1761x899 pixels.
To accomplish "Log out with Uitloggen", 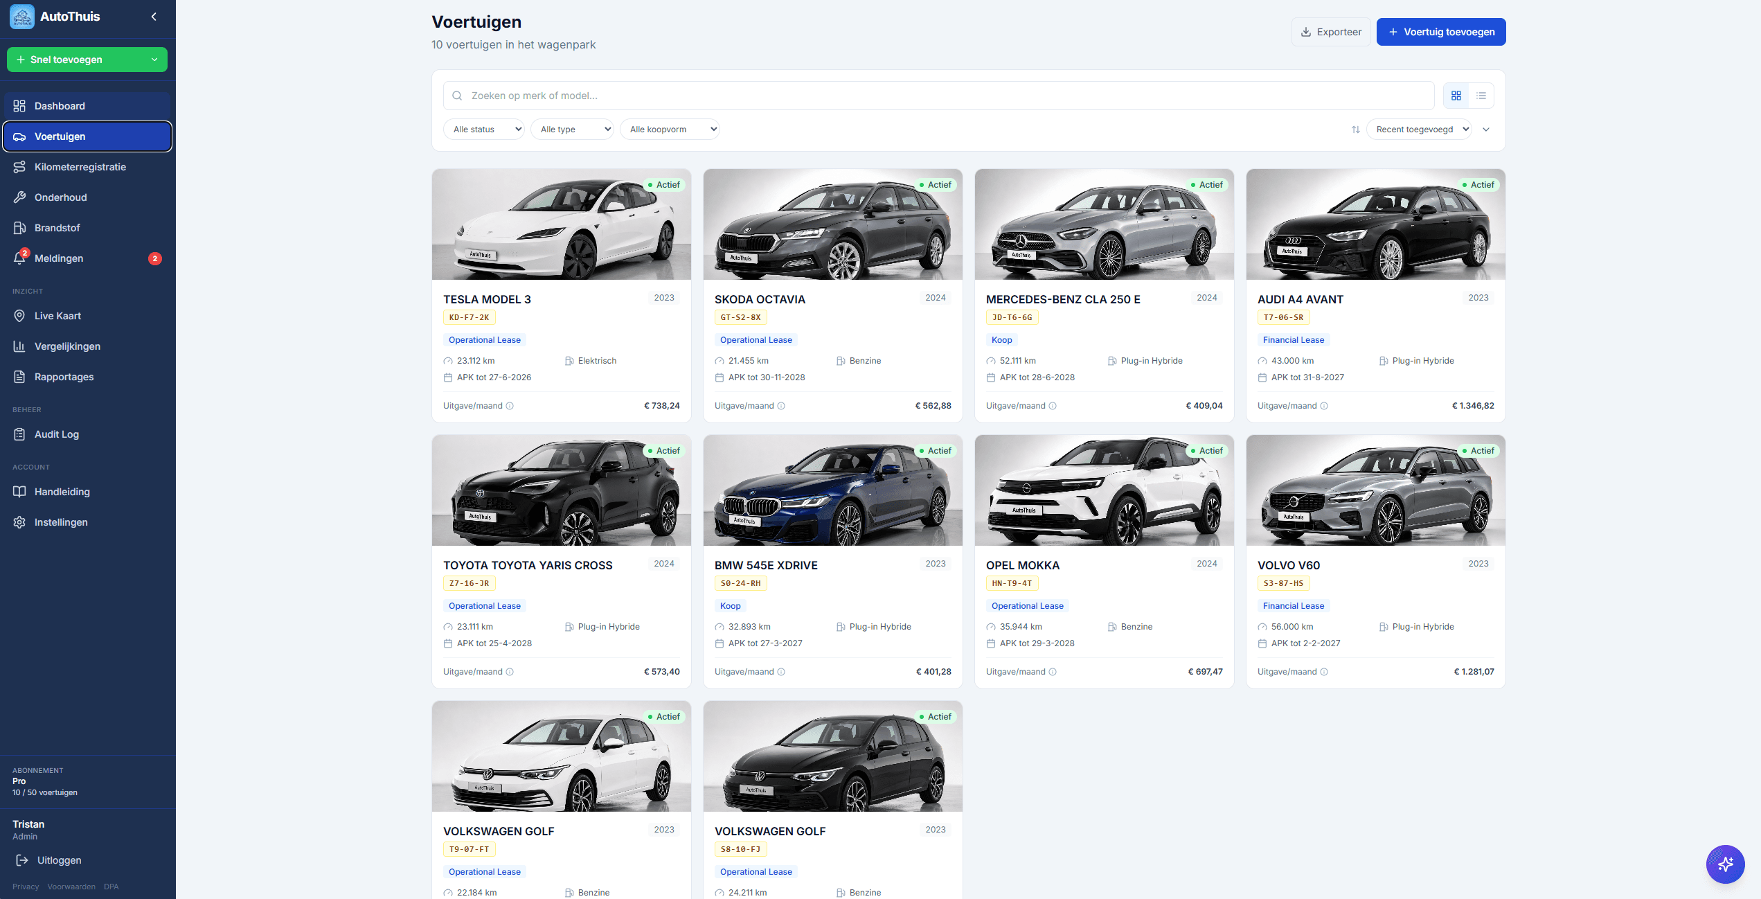I will click(48, 860).
